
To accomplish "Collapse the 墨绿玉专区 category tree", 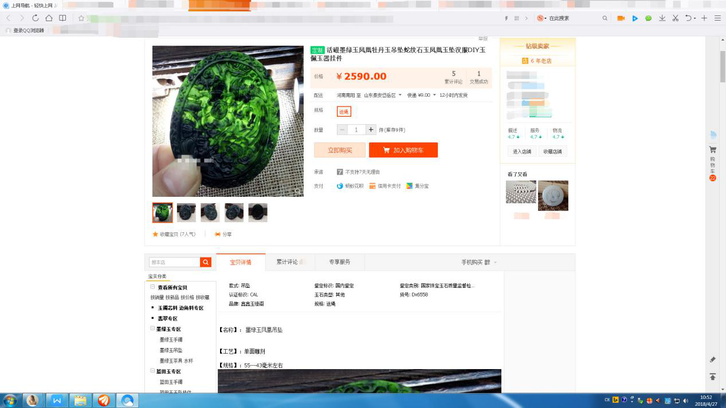I will [153, 329].
